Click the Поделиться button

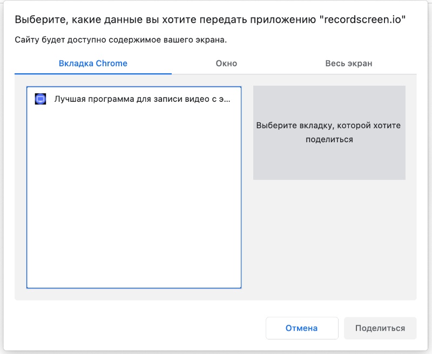380,328
